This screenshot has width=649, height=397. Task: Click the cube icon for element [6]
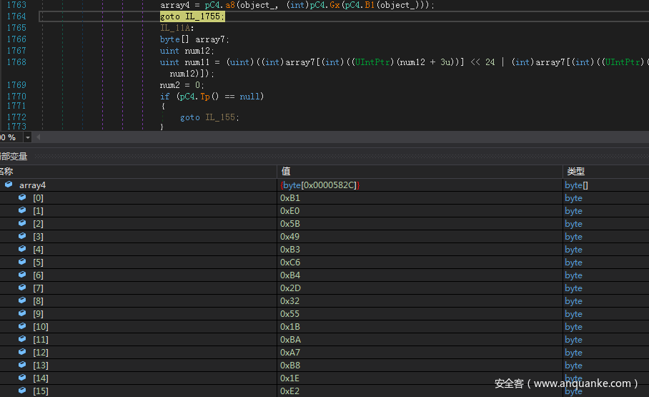22,275
